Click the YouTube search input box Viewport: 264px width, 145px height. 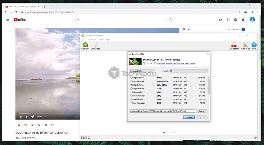[121, 20]
